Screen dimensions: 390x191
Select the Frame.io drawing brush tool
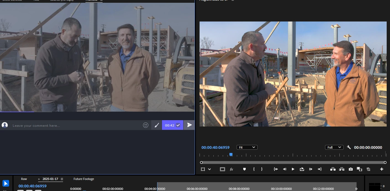[x=156, y=125]
